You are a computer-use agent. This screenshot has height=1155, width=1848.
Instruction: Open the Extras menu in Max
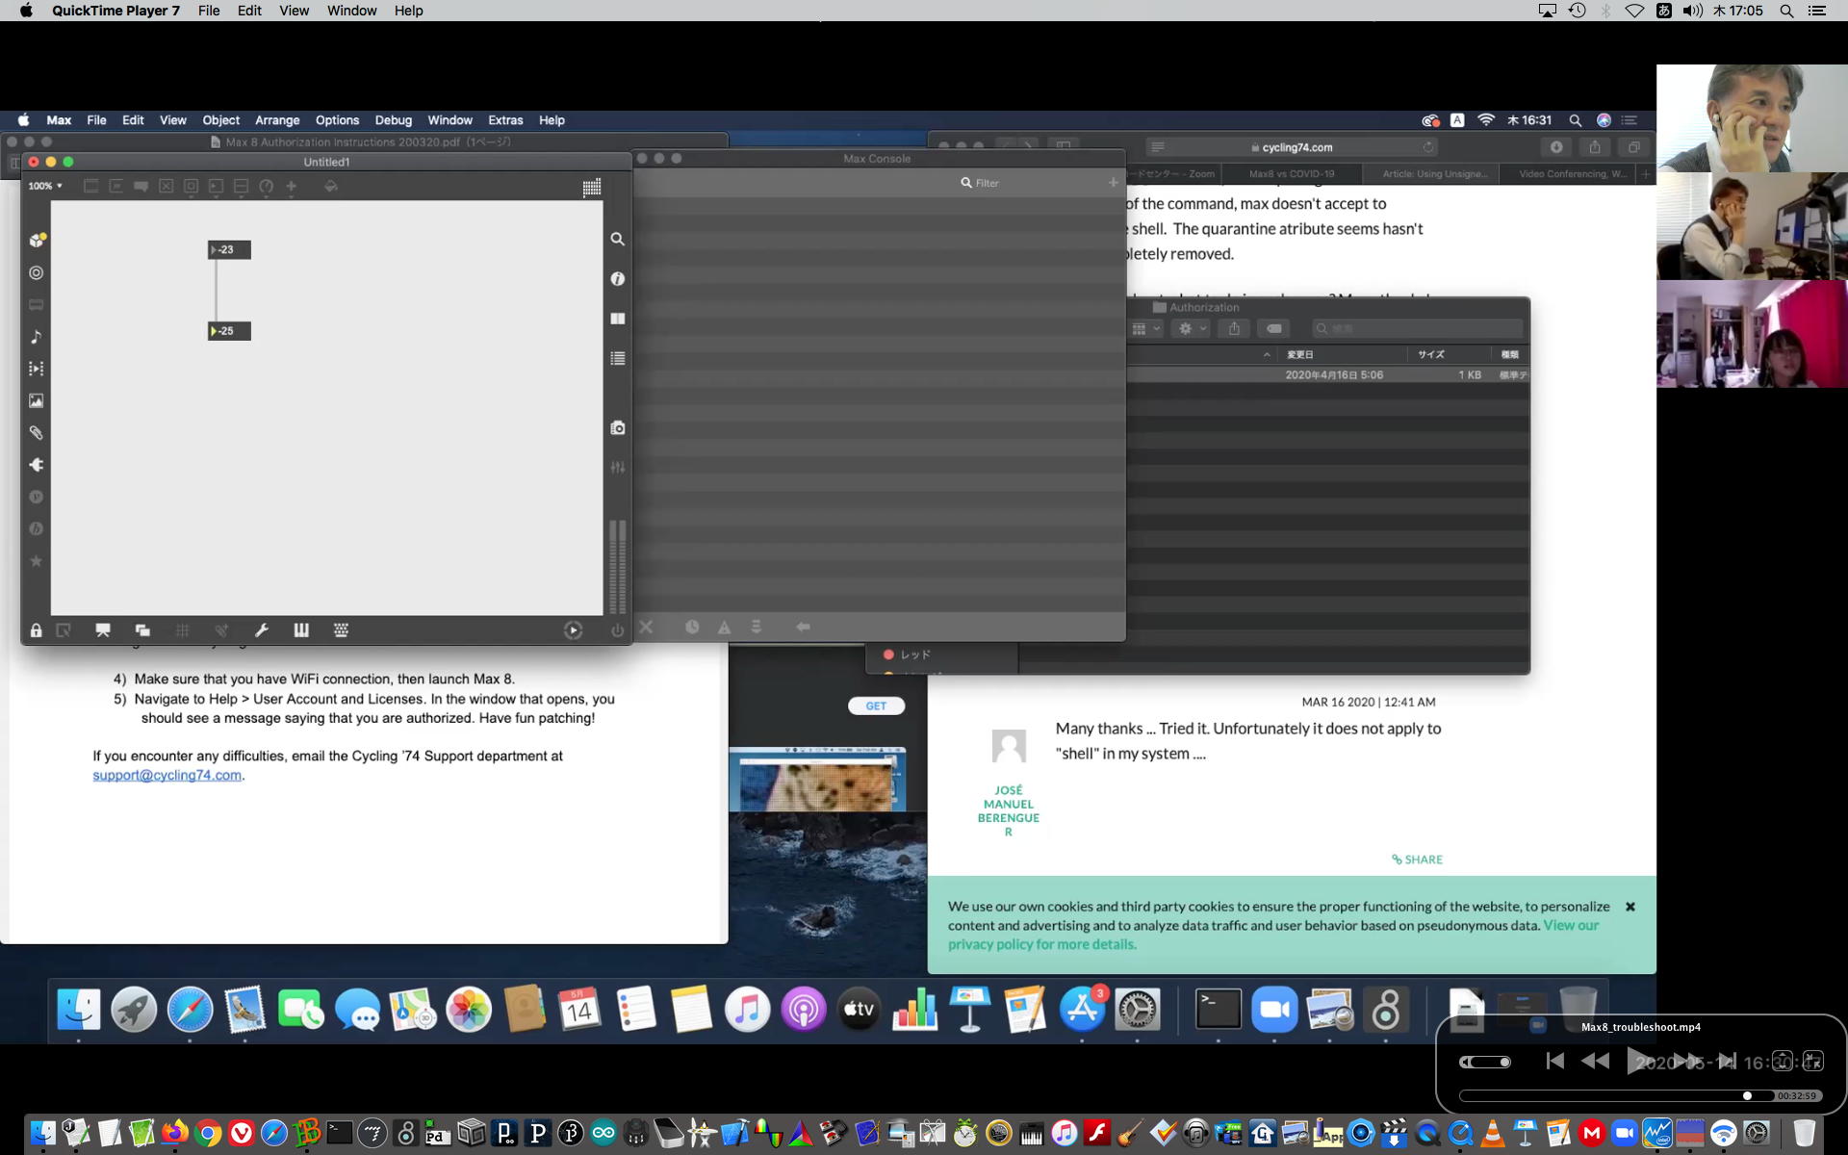504,120
